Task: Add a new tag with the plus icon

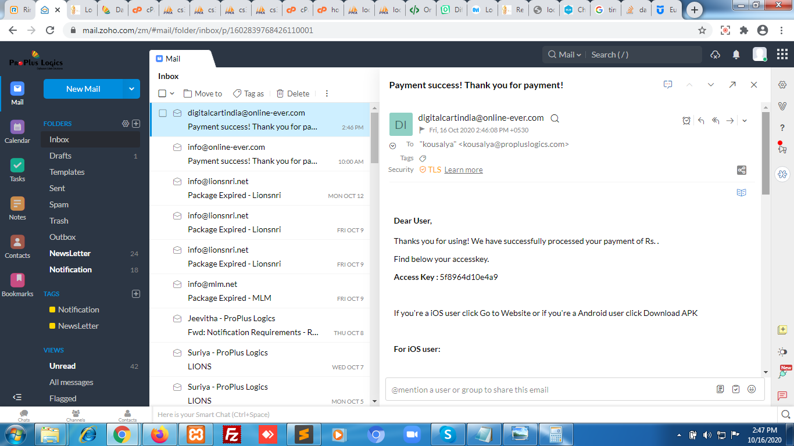Action: 136,294
